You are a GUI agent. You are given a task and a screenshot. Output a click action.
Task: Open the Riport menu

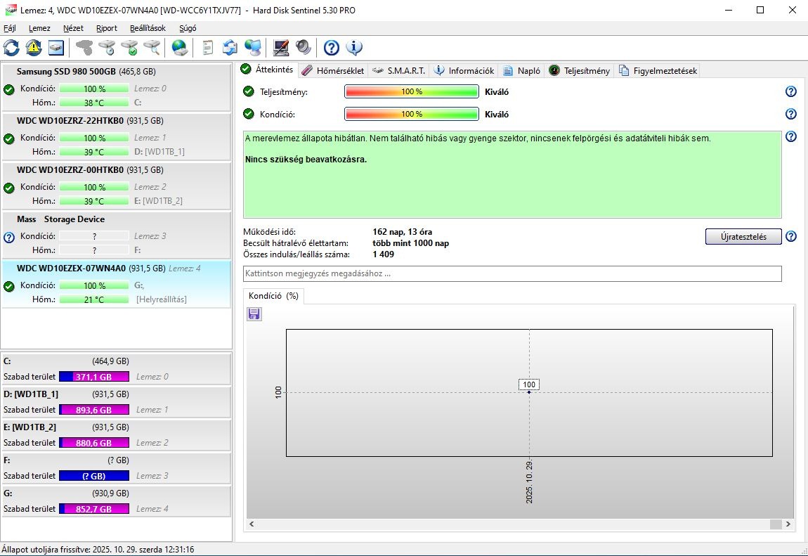(x=107, y=28)
